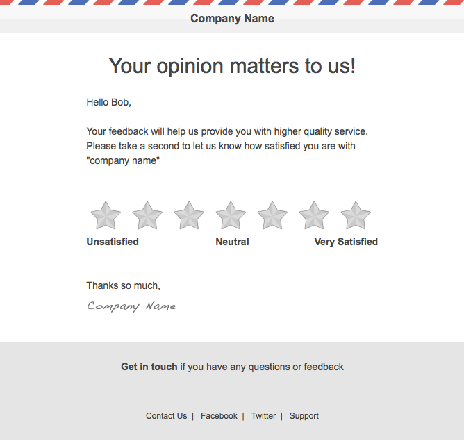The image size is (464, 441).
Task: Click the handwritten Company Name signature
Action: [131, 306]
